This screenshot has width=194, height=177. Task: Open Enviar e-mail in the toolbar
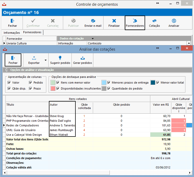(93, 23)
